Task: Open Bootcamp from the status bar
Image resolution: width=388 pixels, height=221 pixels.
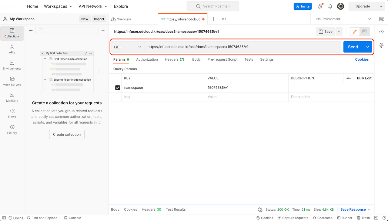Action: click(x=323, y=218)
